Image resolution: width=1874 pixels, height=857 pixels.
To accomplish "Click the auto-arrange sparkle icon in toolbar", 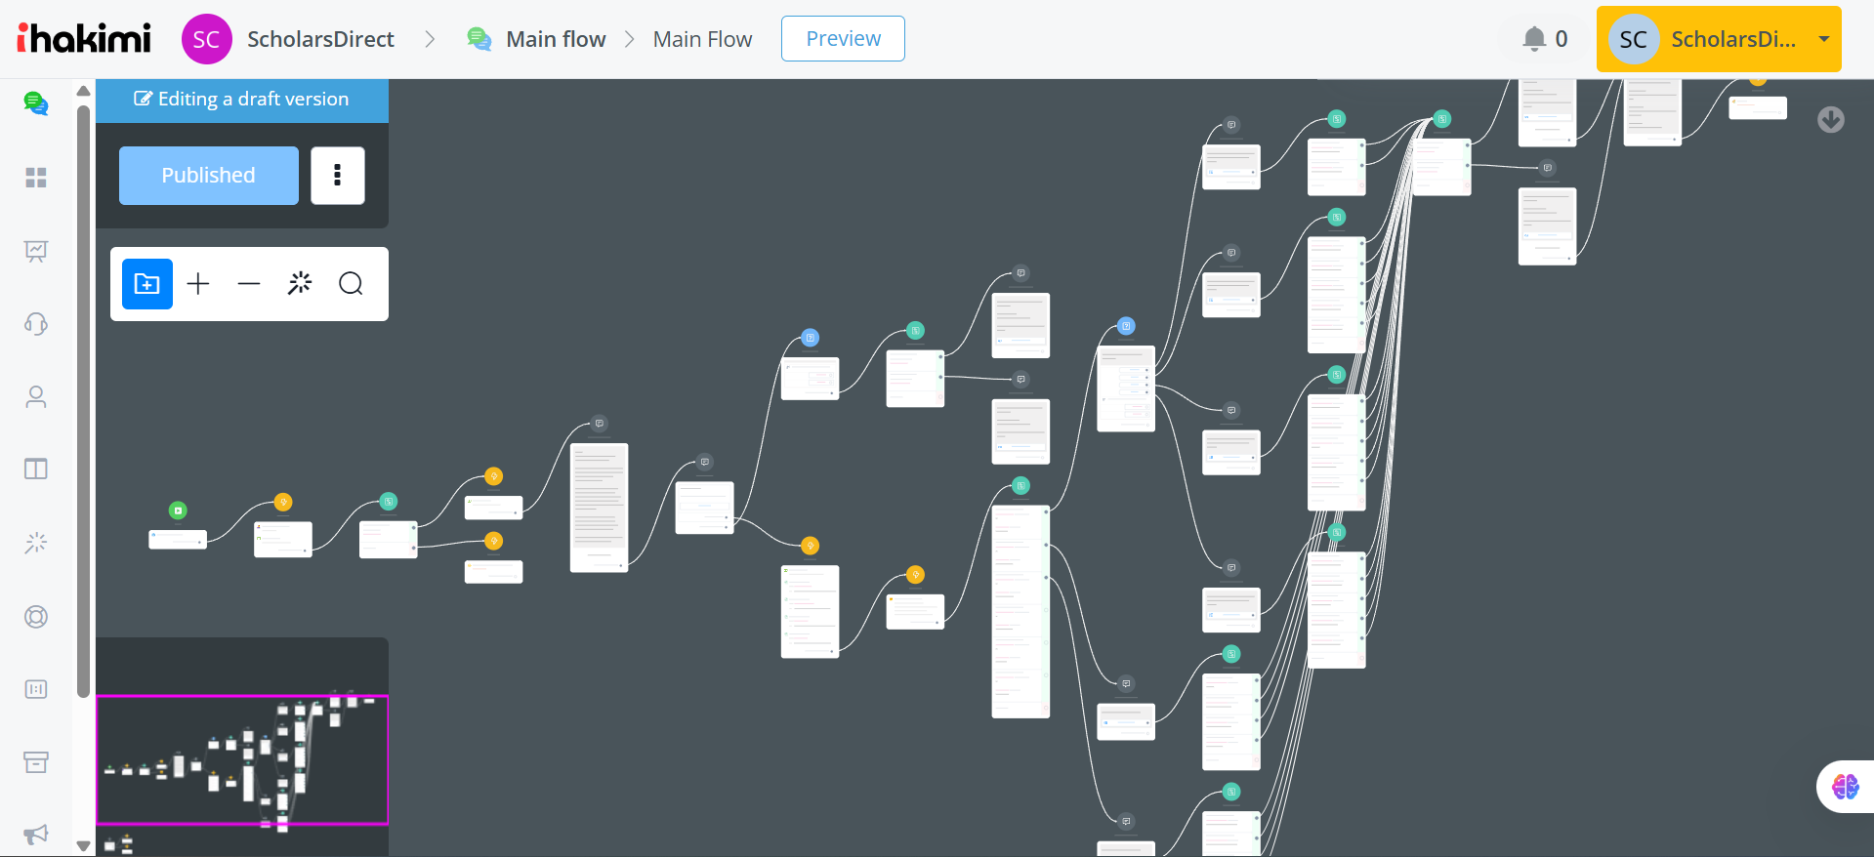I will coord(300,284).
